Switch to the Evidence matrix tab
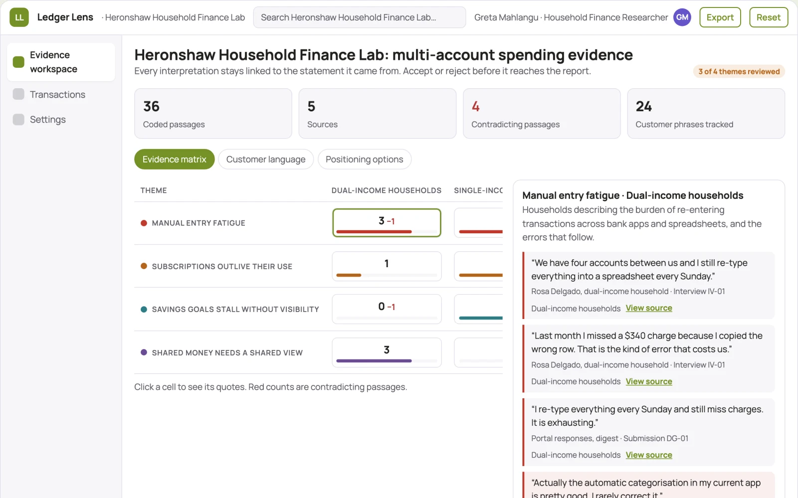The width and height of the screenshot is (798, 498). [174, 159]
